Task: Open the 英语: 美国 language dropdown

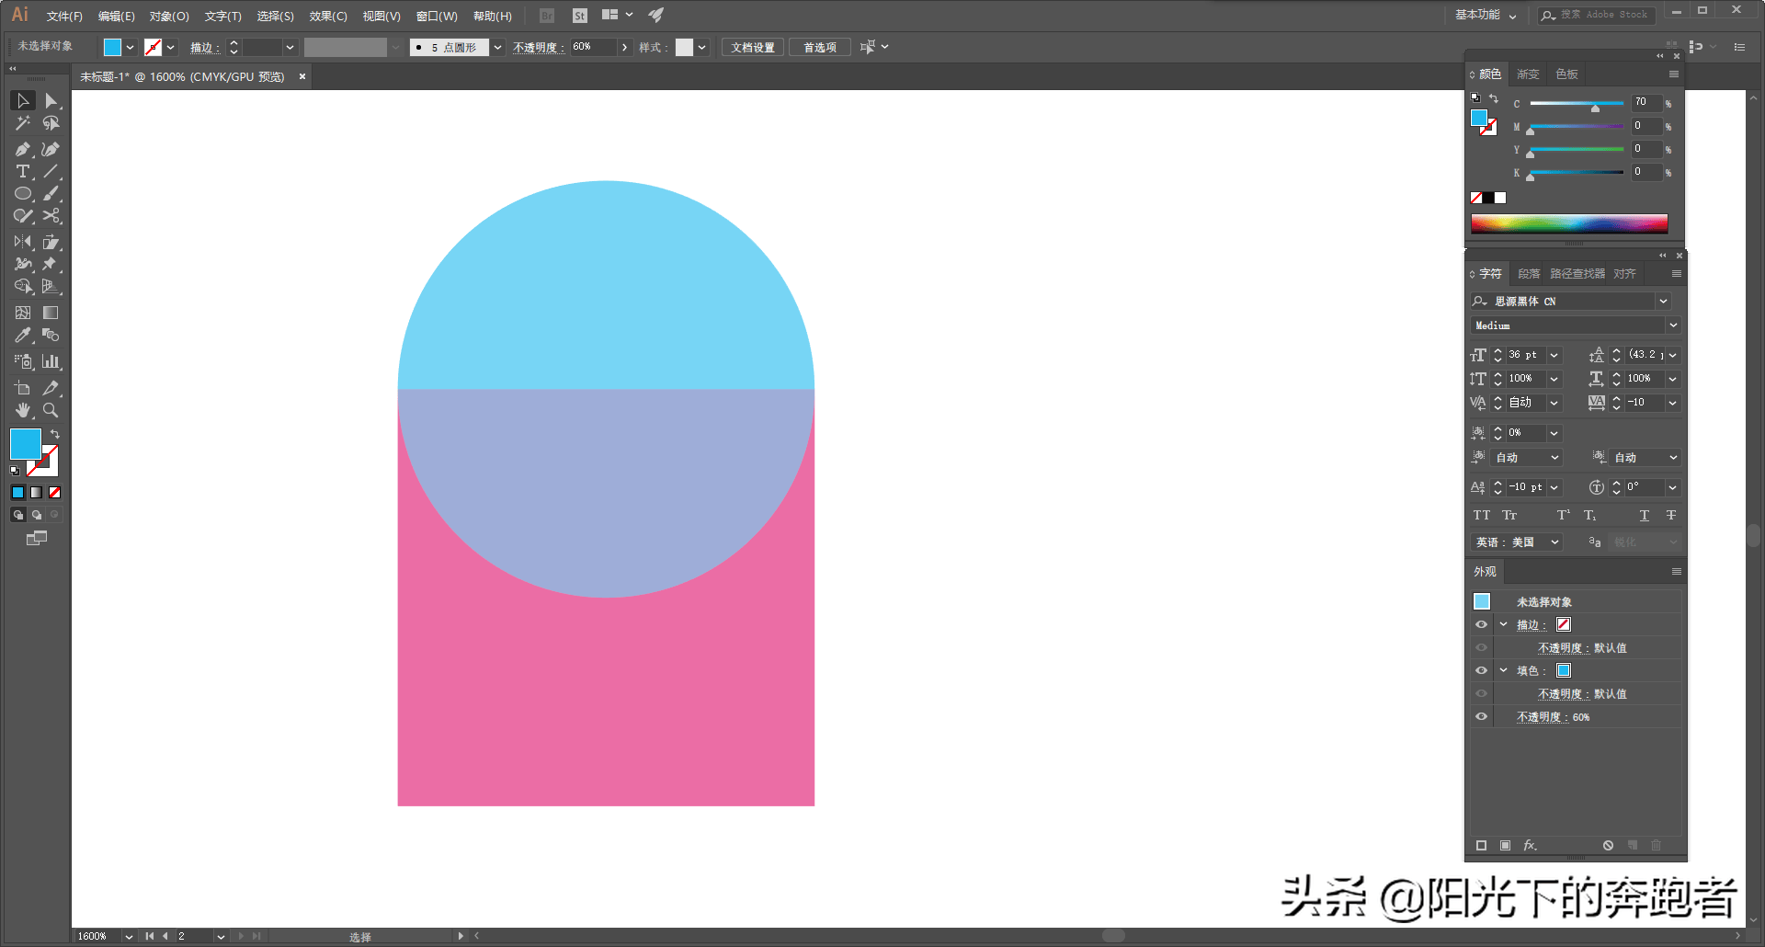Action: (x=1517, y=542)
